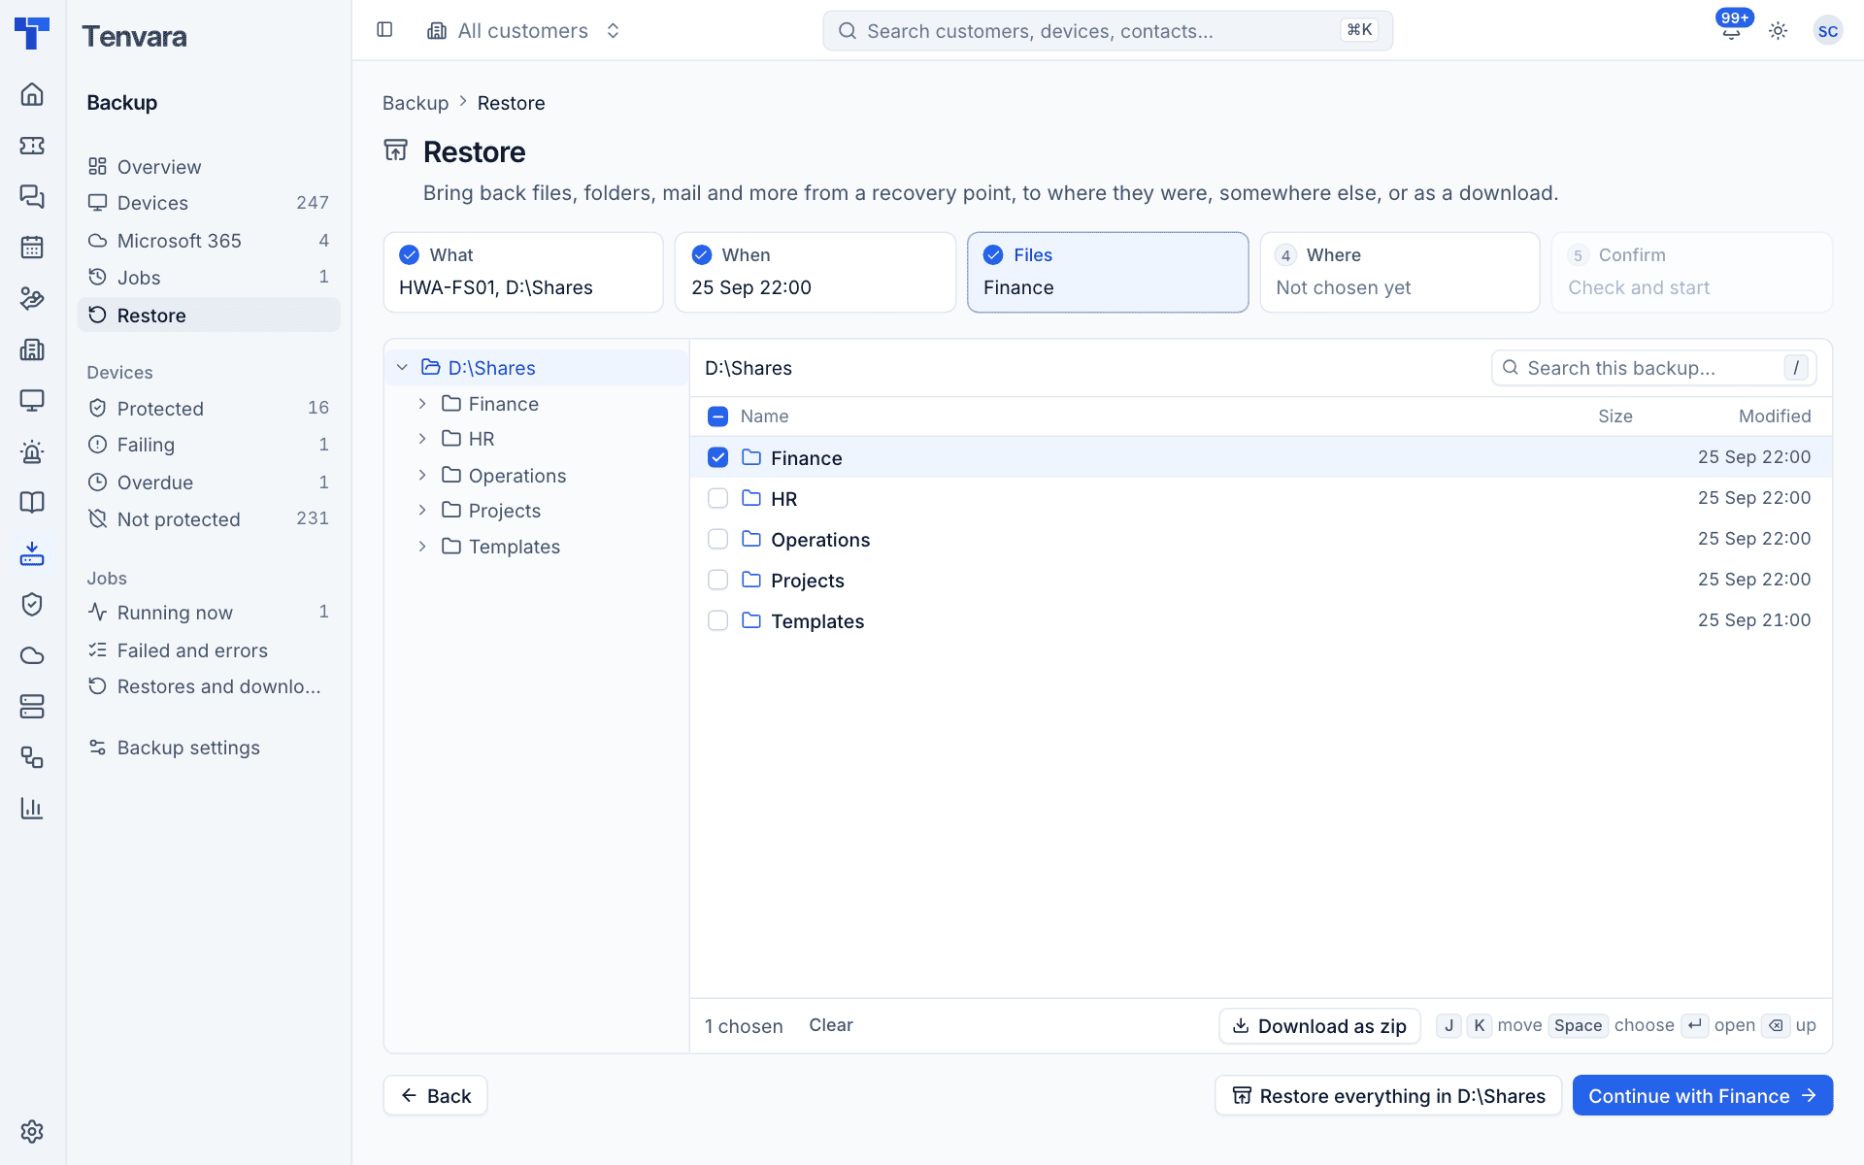This screenshot has height=1165, width=1864.
Task: Sort by the Size column header
Action: 1615,416
